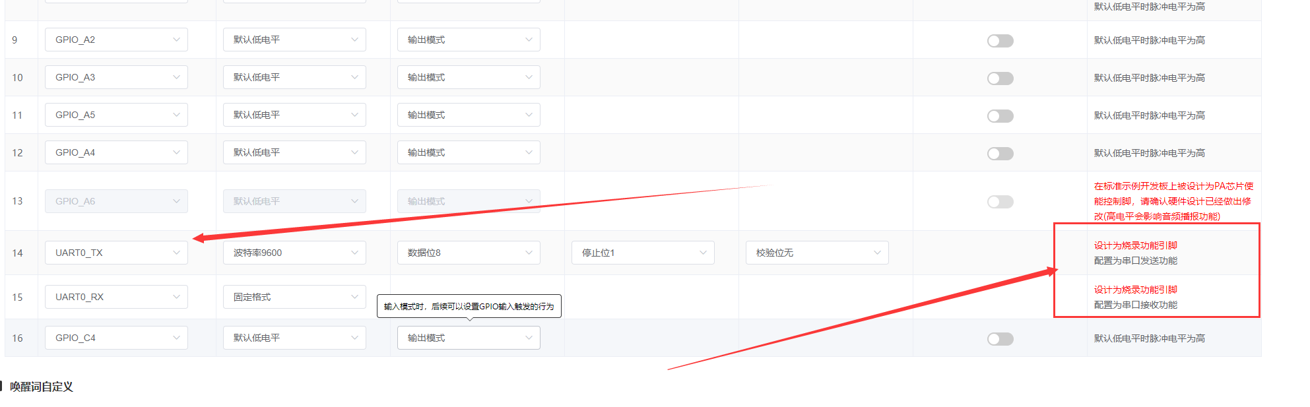Open the UART0_TX pin dropdown
This screenshot has height=407, width=1310.
coord(116,253)
